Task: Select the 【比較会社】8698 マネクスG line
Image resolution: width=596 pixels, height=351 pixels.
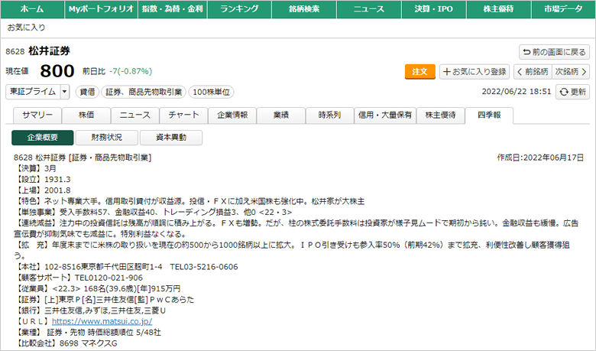Action: 66,343
